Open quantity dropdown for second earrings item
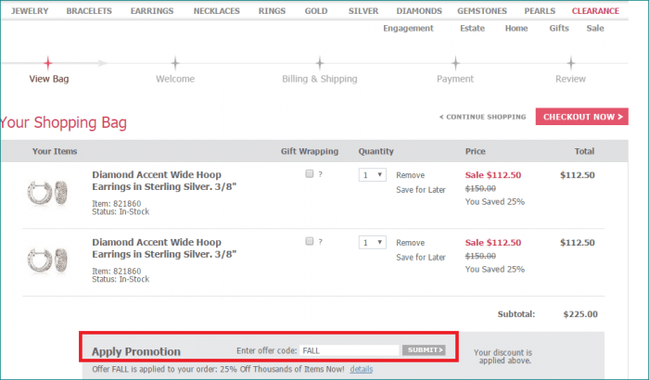Image resolution: width=649 pixels, height=380 pixels. [372, 243]
